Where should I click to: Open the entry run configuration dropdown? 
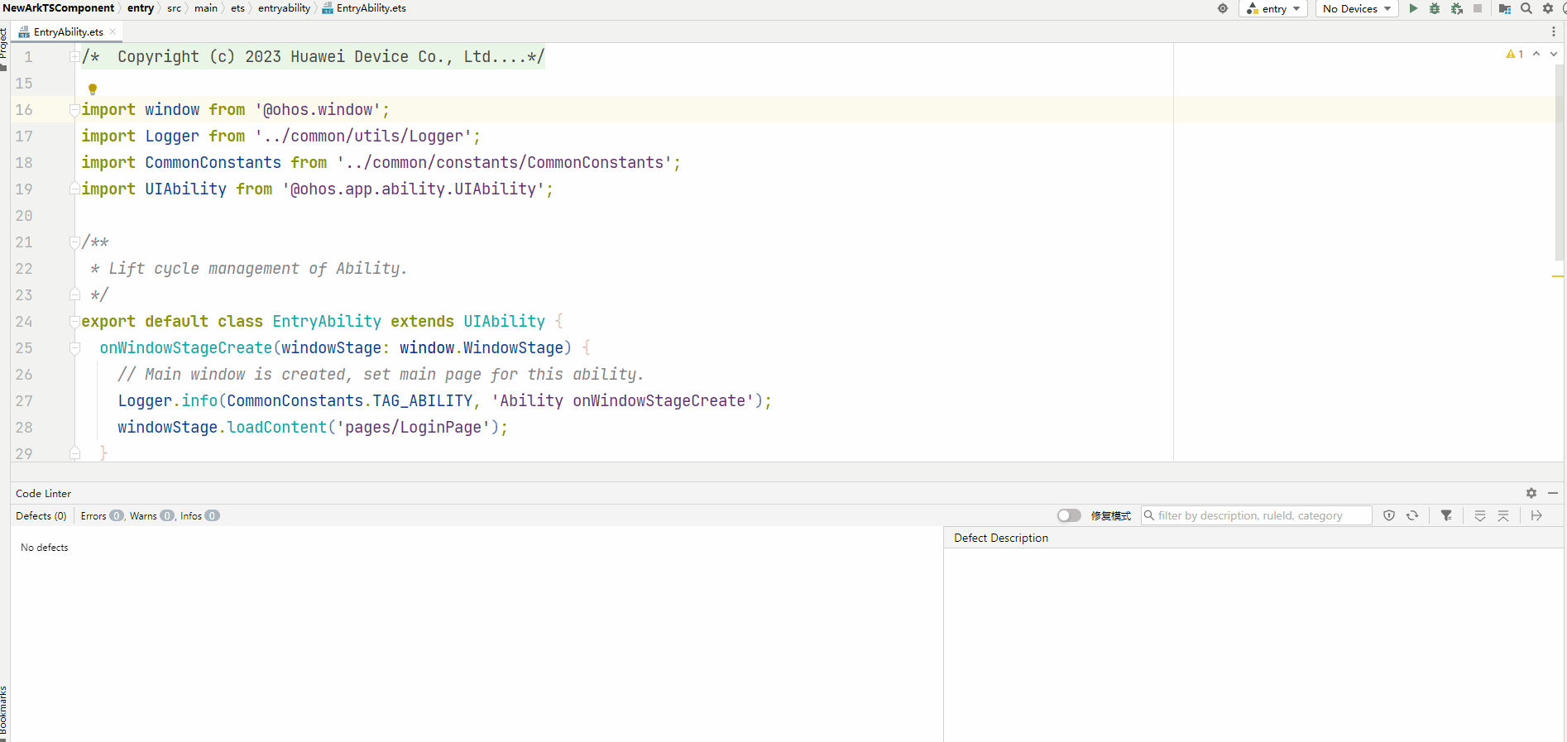[x=1273, y=8]
